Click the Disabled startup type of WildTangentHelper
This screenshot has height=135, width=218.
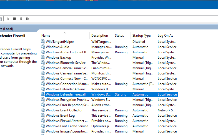(x=139, y=42)
